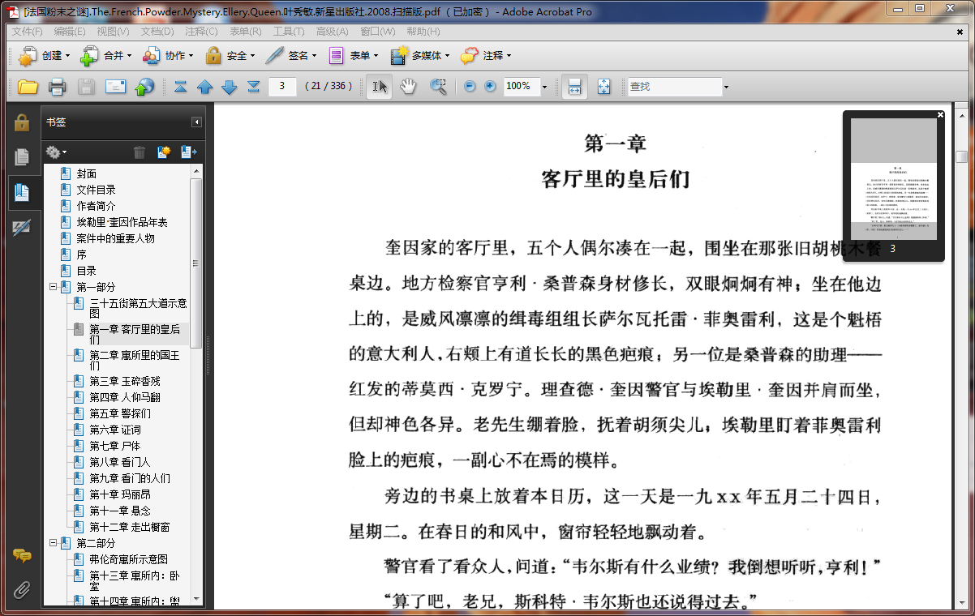Open bookmarks options gear menu
Image resolution: width=975 pixels, height=616 pixels.
55,152
